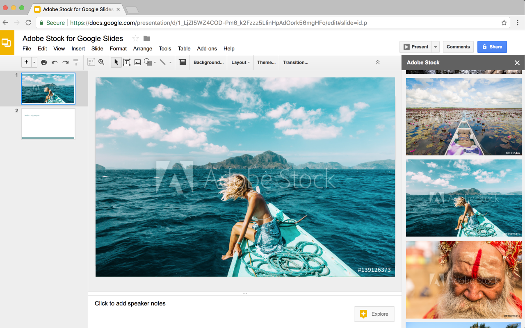Open the Insert menu

(78, 48)
